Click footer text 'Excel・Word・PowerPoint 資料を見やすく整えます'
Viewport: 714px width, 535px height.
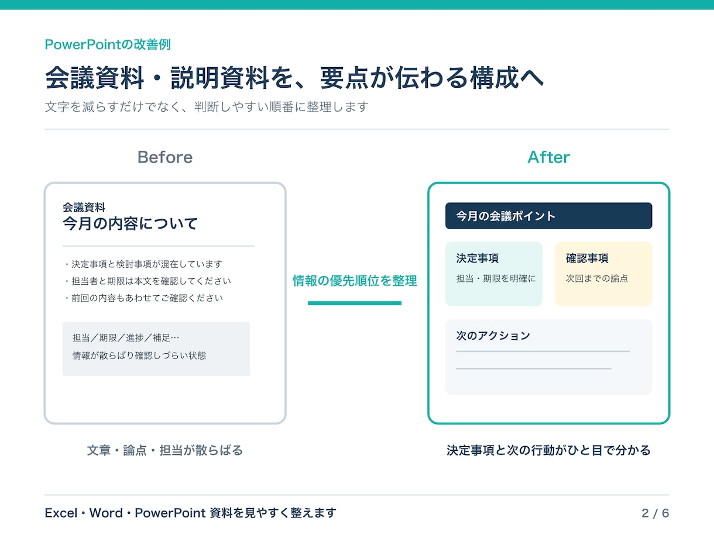(x=191, y=513)
